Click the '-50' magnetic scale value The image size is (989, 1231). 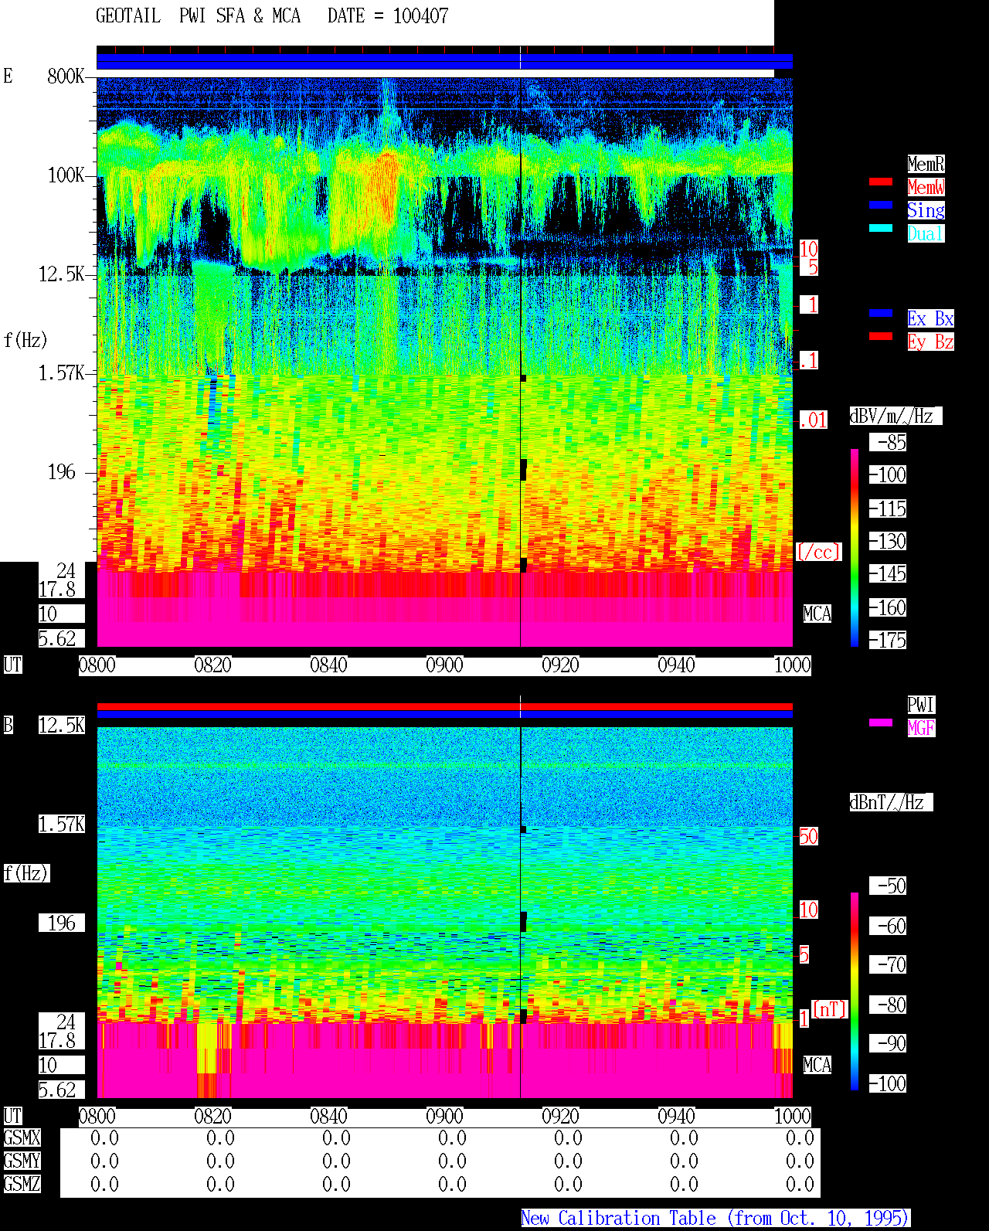pos(888,886)
